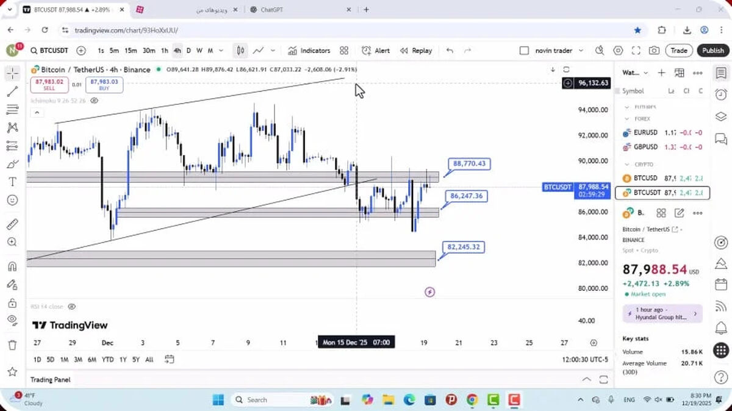This screenshot has height=411, width=732.
Task: Open chart settings hexagon icon
Action: (x=618, y=51)
